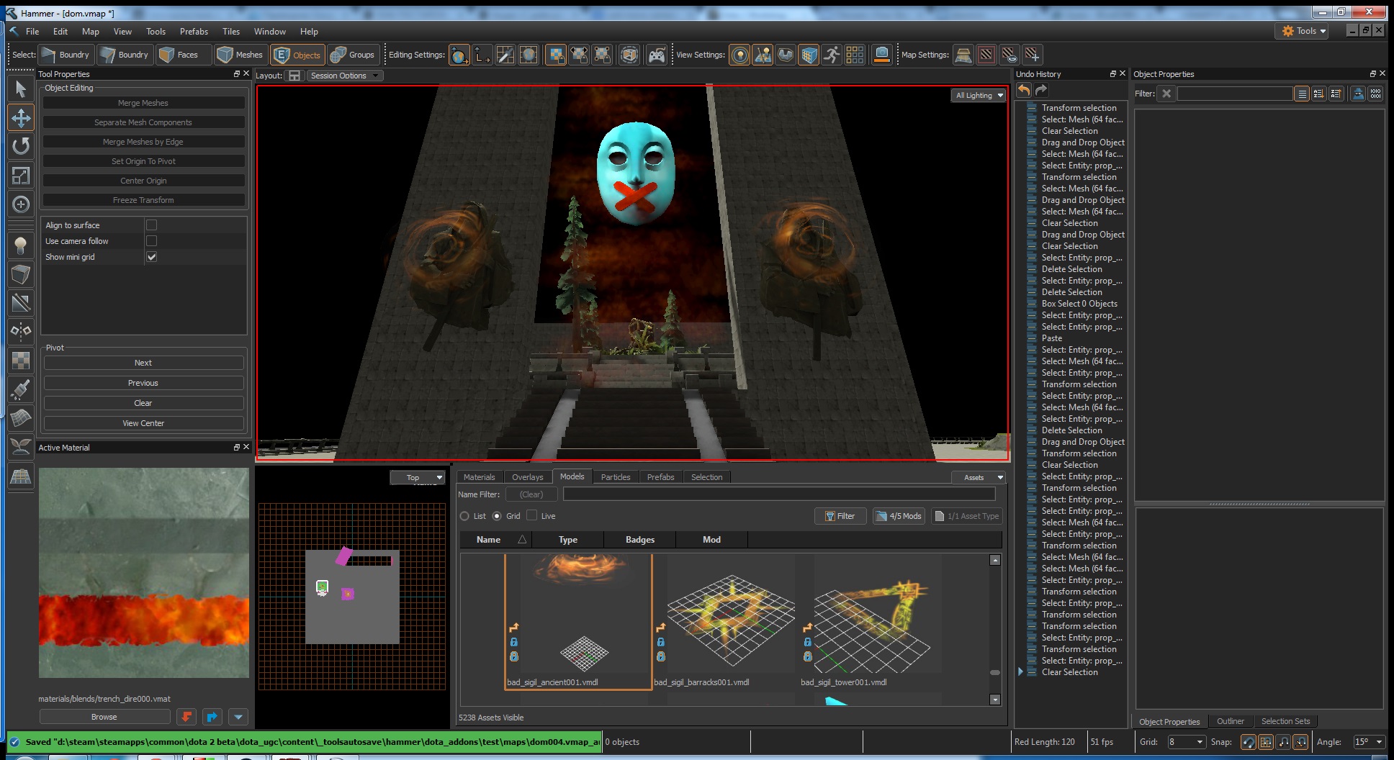Open the Assets dropdown in browser
The image size is (1394, 760).
coord(978,477)
